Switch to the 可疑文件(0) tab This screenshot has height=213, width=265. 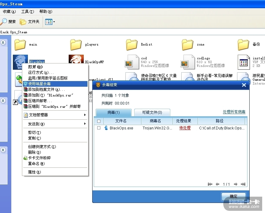(x=152, y=112)
